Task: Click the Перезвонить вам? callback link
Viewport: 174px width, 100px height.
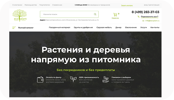Action: (x=149, y=17)
